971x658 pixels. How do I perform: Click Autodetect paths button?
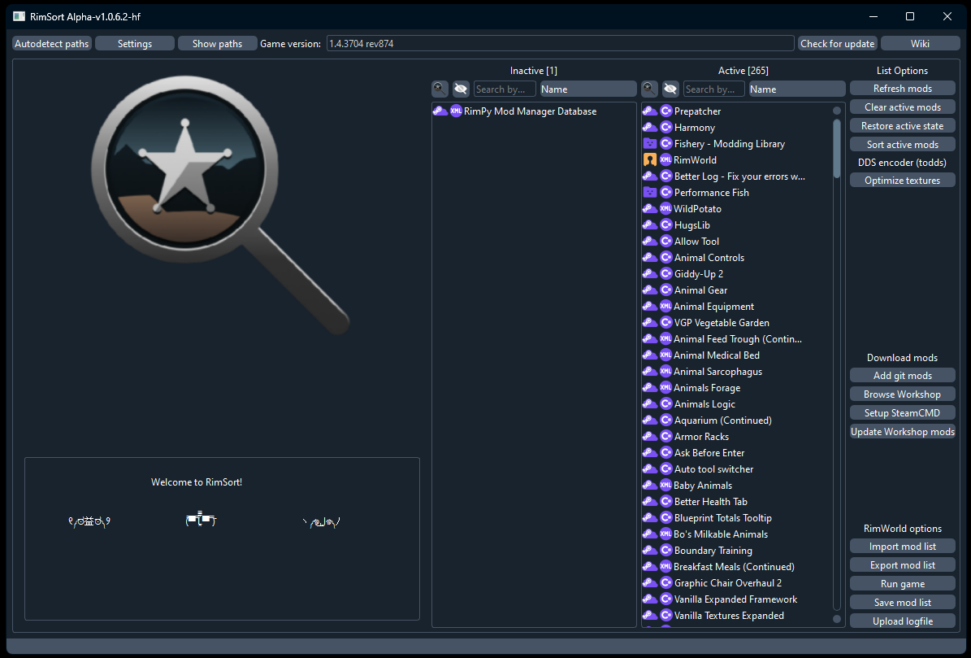tap(52, 43)
